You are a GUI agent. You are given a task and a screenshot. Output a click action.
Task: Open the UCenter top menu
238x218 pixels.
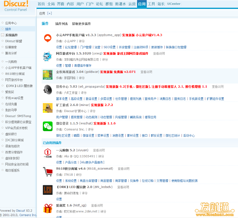click(x=174, y=4)
